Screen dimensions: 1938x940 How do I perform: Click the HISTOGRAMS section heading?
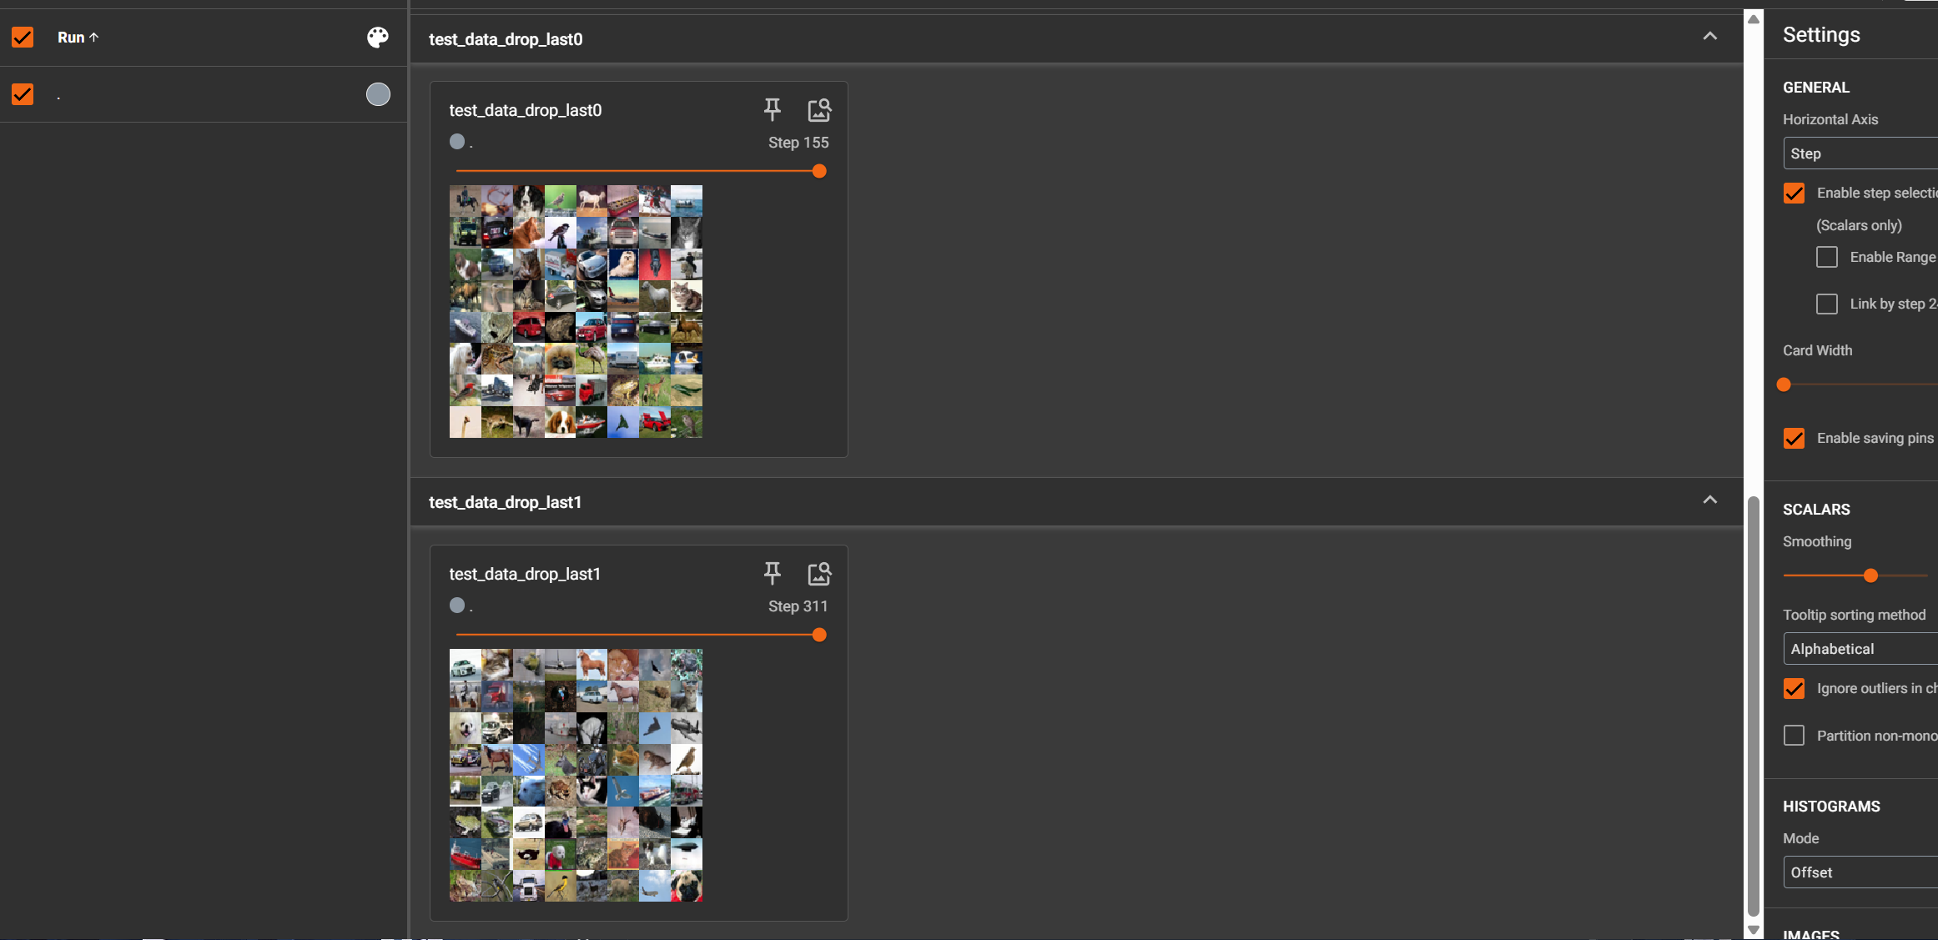(x=1831, y=807)
